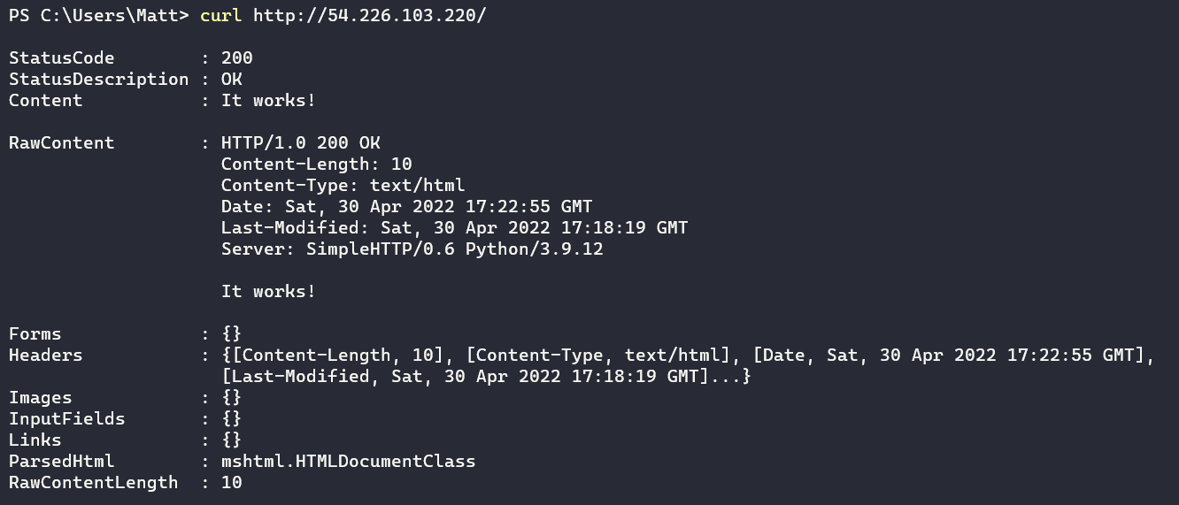1179x505 pixels.
Task: Click the InputFields label
Action: click(66, 419)
